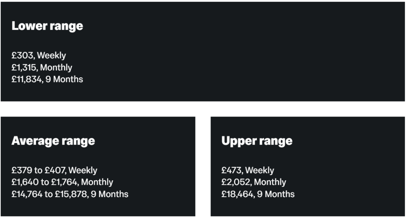Click the £2,052, Monthly text

pyautogui.click(x=254, y=182)
